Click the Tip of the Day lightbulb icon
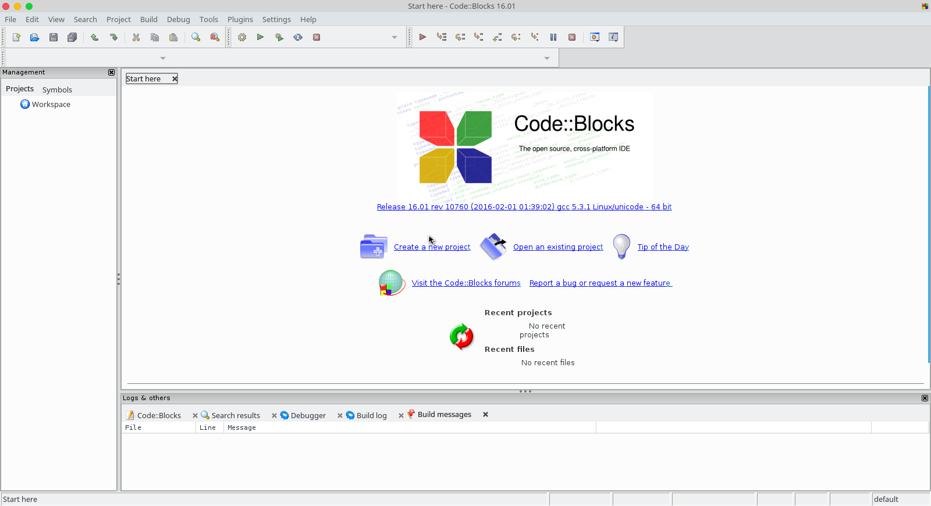Viewport: 931px width, 506px height. (x=621, y=247)
